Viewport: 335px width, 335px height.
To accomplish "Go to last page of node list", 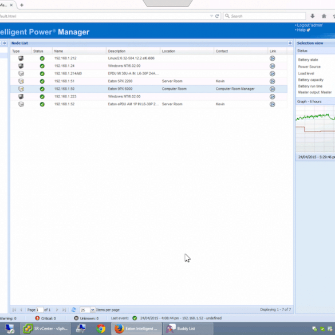I will 64,310.
